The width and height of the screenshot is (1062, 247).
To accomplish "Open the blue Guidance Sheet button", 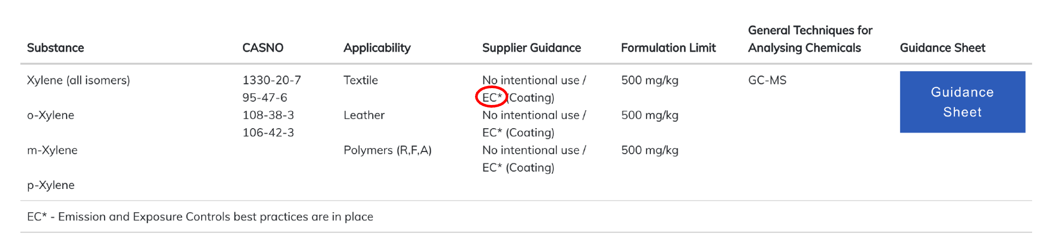I will coord(962,102).
